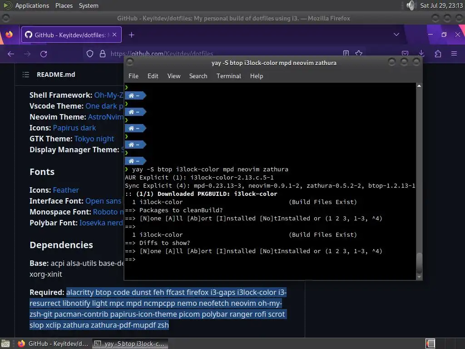Open the Papirus dark link
This screenshot has height=349, width=465.
(x=74, y=128)
